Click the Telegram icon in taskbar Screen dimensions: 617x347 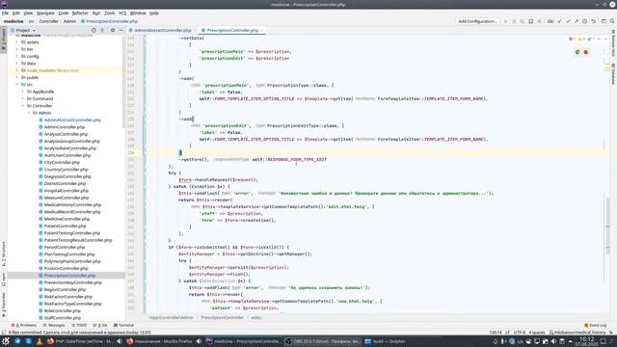[17, 341]
